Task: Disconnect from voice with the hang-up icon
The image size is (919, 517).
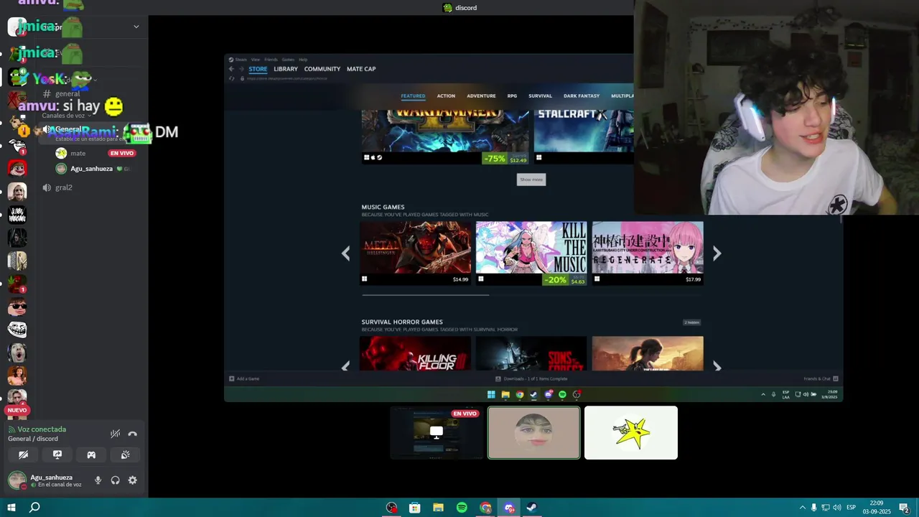Action: coord(132,434)
